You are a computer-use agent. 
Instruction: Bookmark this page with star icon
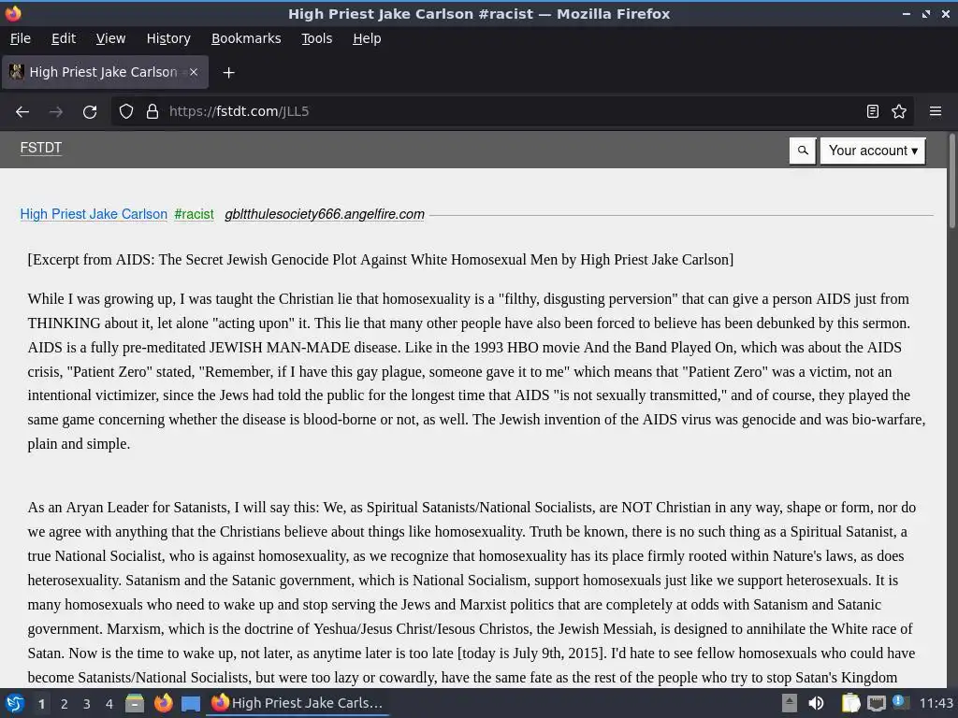[x=899, y=111]
